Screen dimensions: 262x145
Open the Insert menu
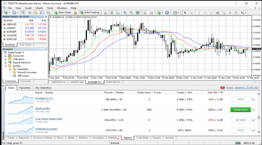tap(28, 8)
